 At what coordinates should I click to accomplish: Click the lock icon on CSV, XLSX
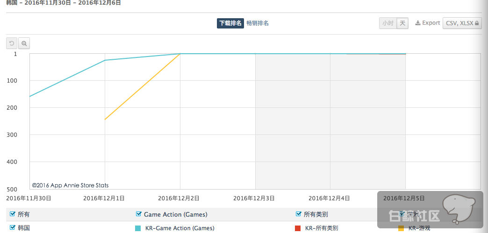[x=477, y=23]
